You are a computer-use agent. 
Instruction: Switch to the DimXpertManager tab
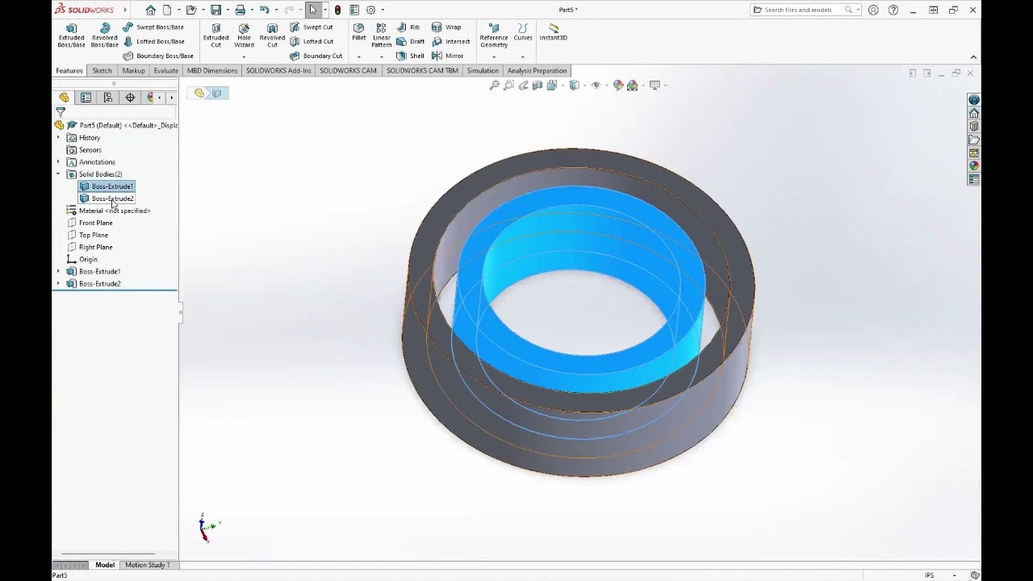pos(130,98)
